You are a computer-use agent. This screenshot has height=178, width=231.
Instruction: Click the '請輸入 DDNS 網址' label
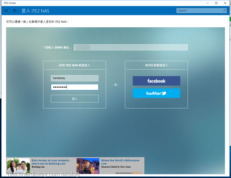click(x=57, y=47)
